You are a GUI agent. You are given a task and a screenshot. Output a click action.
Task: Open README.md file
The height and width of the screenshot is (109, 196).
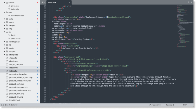(14, 100)
